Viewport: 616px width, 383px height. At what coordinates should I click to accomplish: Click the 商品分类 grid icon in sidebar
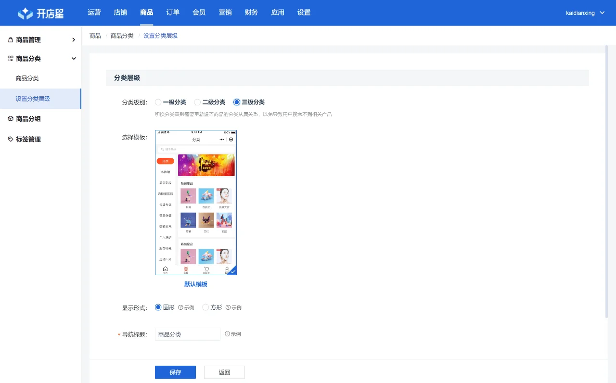point(11,58)
